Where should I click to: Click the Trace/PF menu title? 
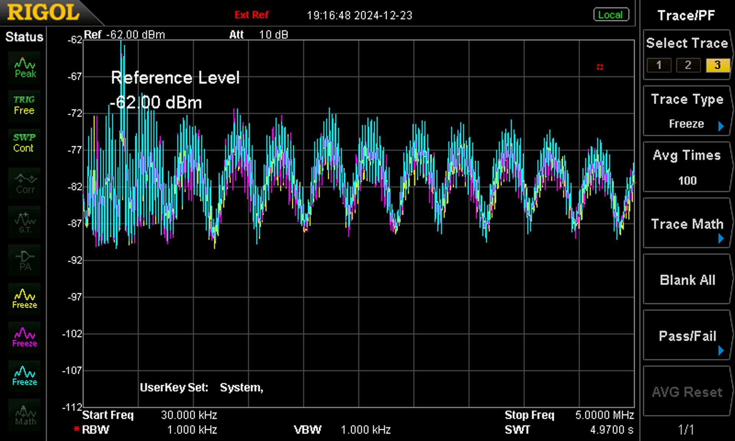[x=686, y=15]
